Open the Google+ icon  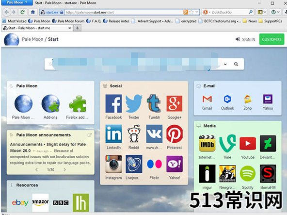[174, 103]
